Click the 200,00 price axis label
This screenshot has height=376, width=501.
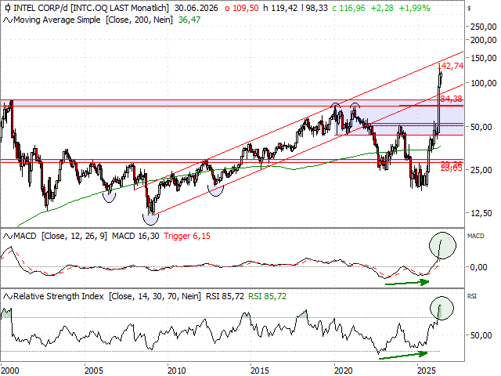point(483,40)
